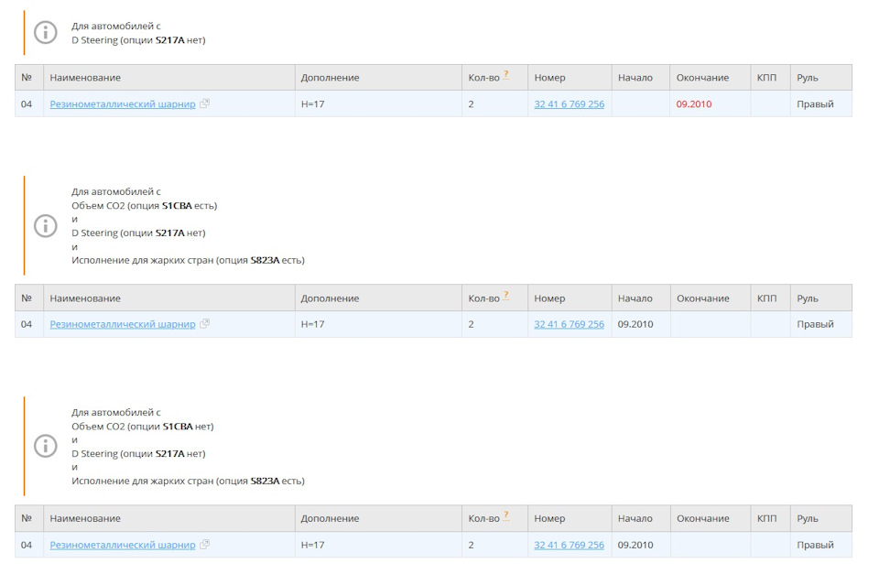The width and height of the screenshot is (879, 574).
Task: Click the info icon beside the top D Steering note
Action: tap(45, 32)
